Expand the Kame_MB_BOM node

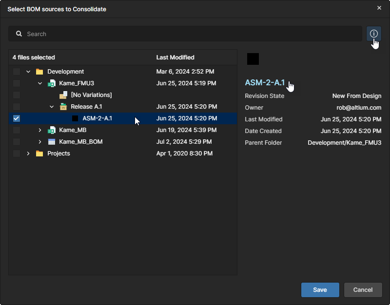tap(40, 142)
